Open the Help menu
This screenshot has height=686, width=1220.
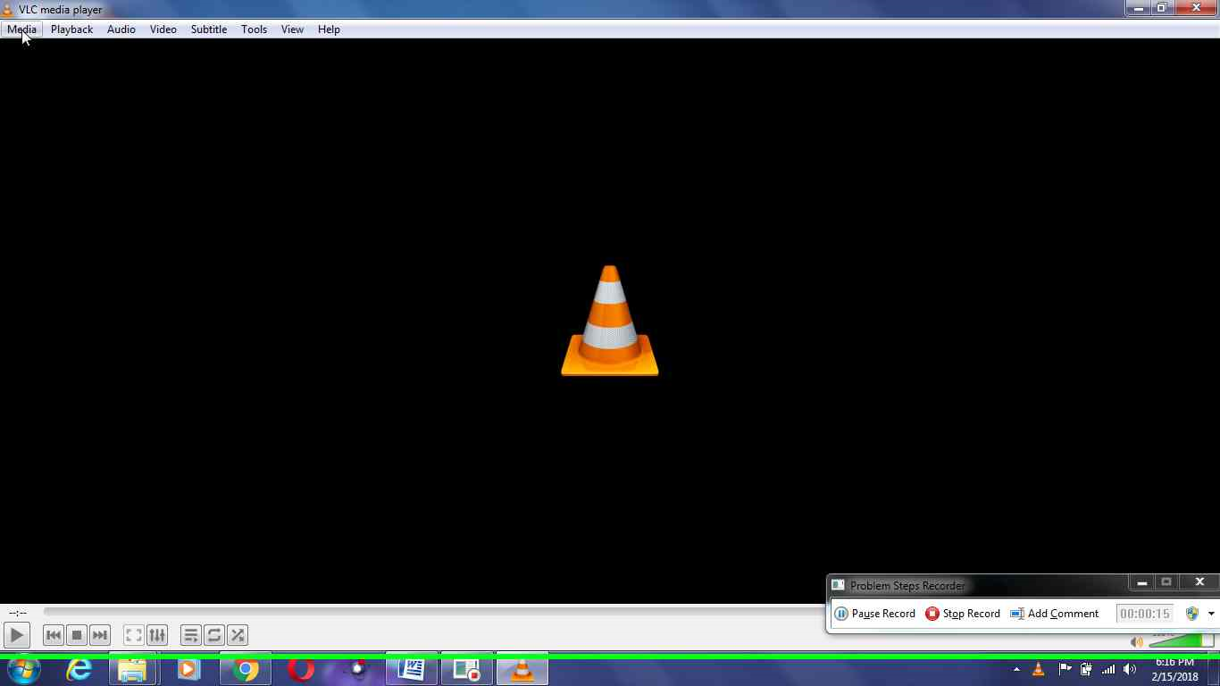329,29
